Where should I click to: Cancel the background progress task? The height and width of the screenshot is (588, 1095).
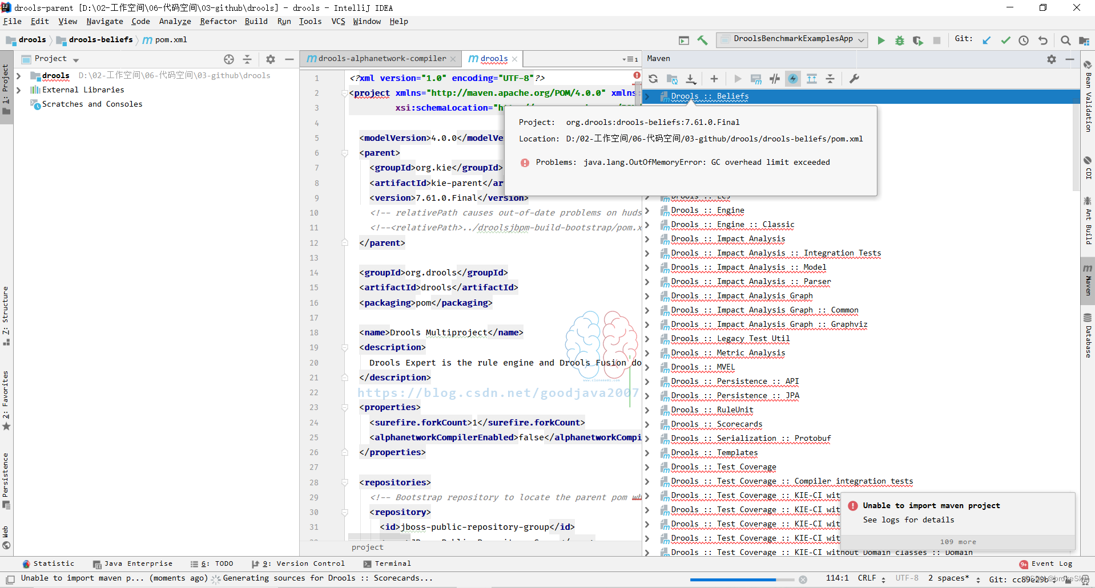tap(803, 579)
